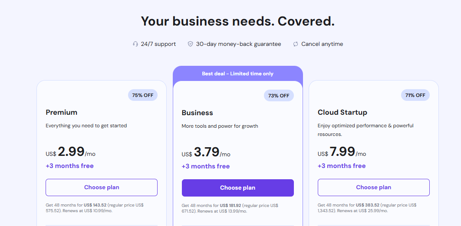The image size is (461, 226).
Task: Choose the Cloud Startup plan
Action: tap(373, 187)
